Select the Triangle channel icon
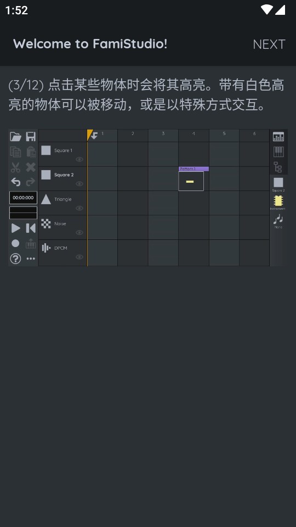 46,199
